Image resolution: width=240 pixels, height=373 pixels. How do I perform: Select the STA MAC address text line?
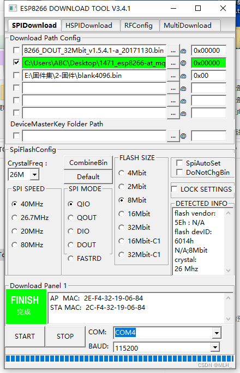(x=98, y=307)
